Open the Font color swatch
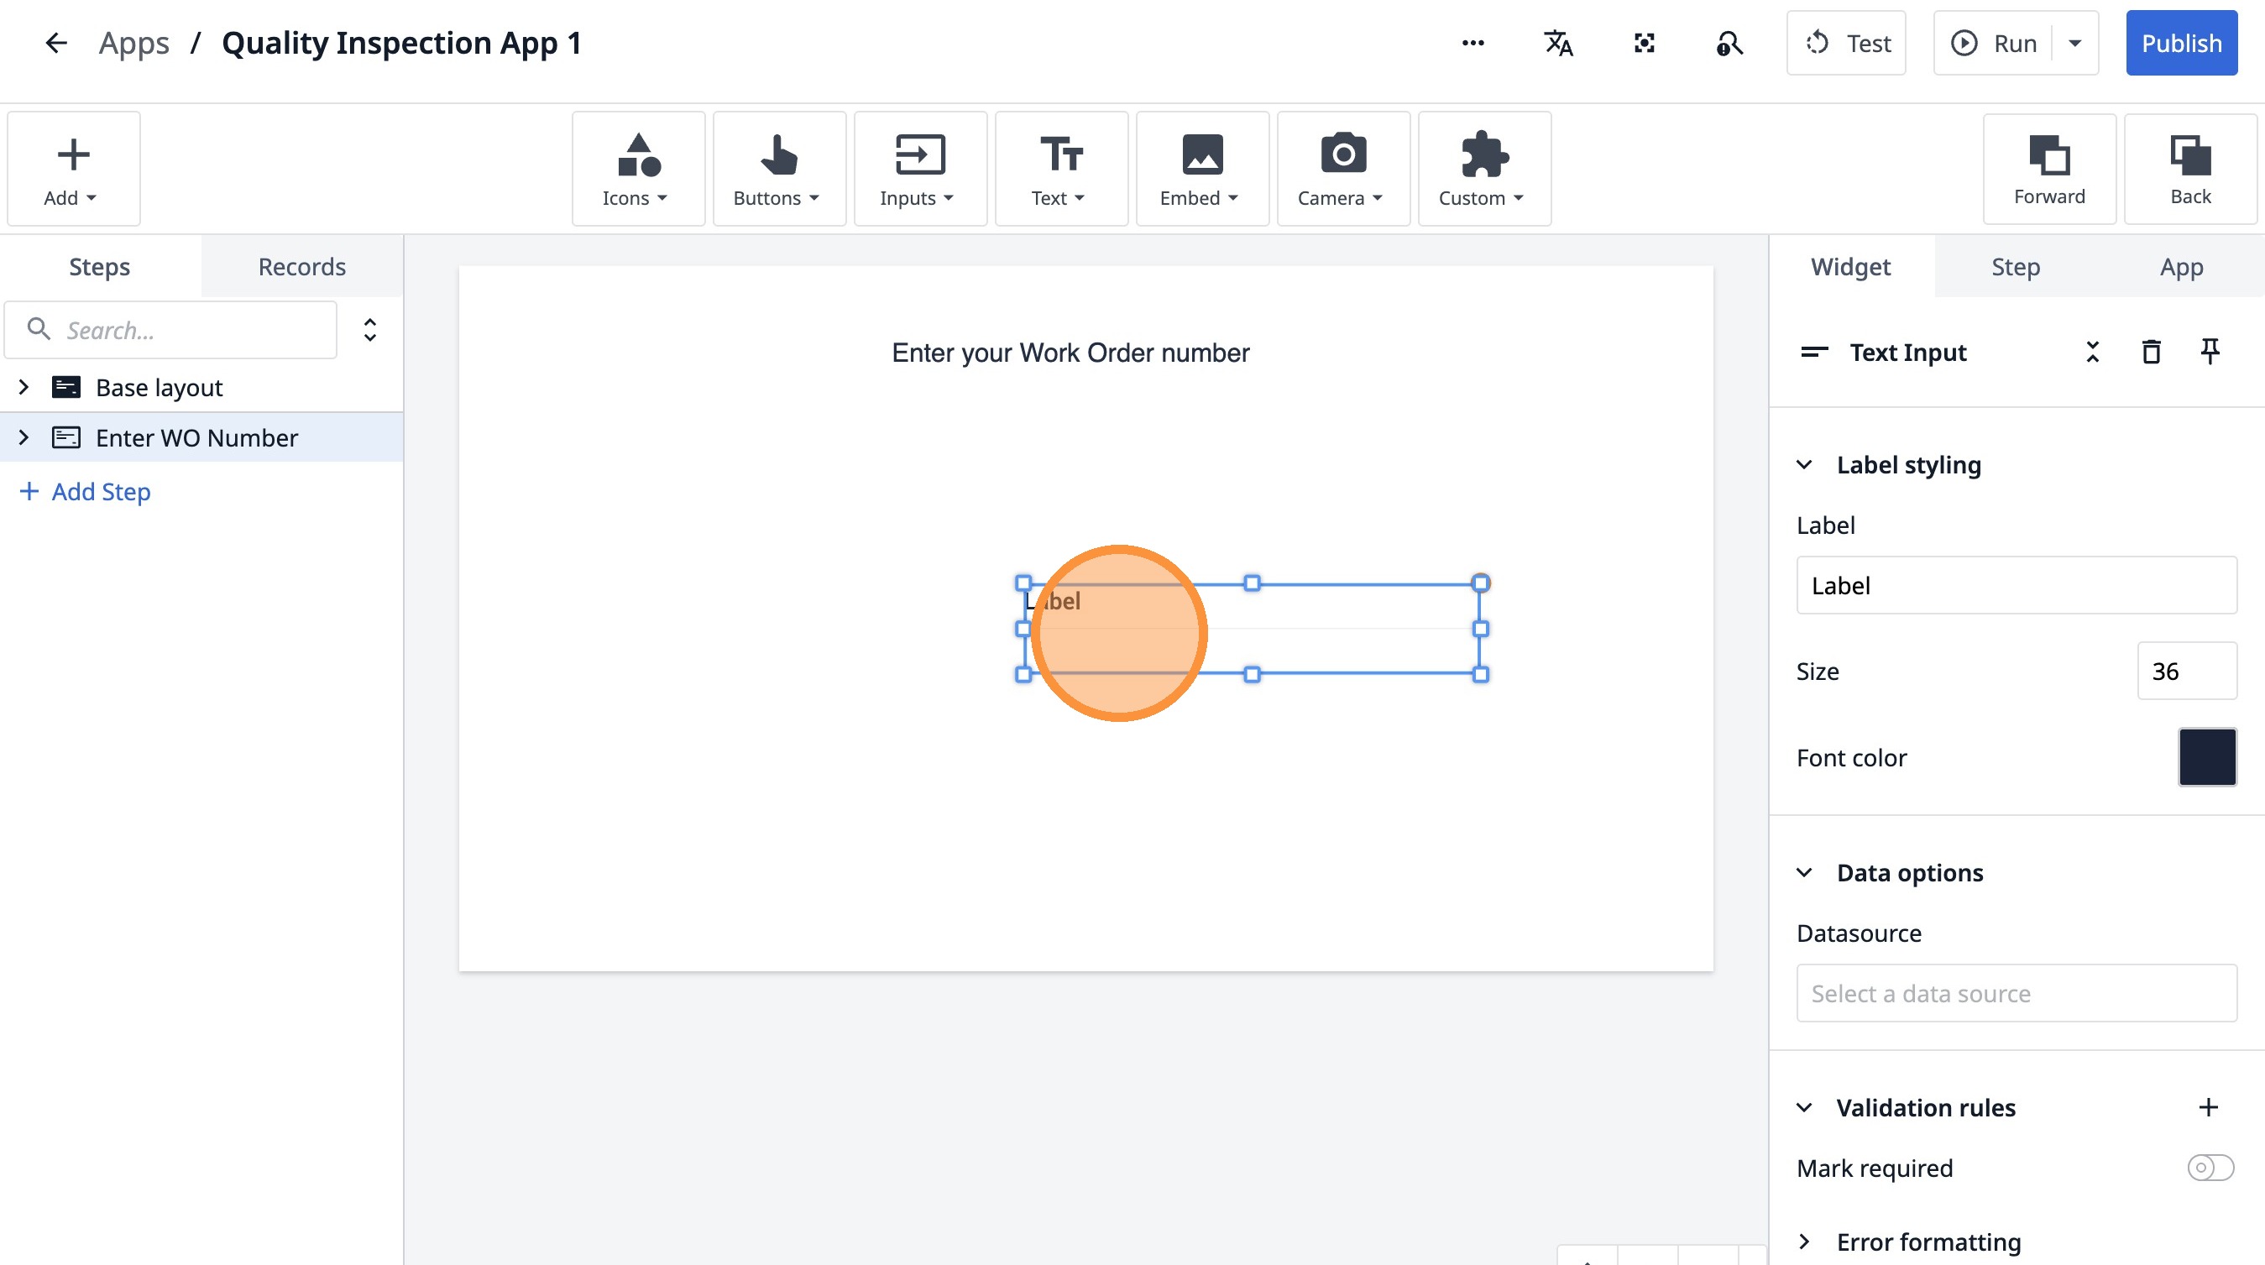2265x1265 pixels. pos(2206,757)
